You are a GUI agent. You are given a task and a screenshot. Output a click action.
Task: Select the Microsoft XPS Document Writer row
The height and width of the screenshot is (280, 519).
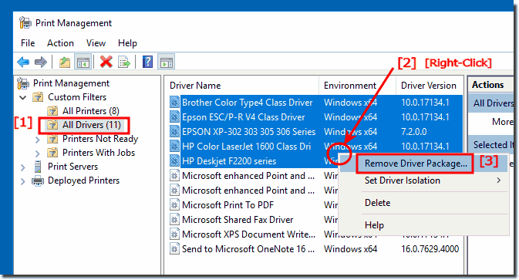(x=248, y=234)
